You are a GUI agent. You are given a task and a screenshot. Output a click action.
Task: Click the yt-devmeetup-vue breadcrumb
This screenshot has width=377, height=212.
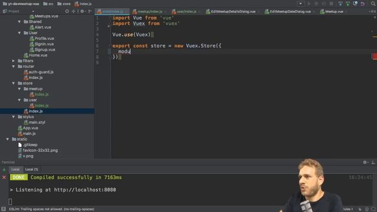pyautogui.click(x=21, y=4)
